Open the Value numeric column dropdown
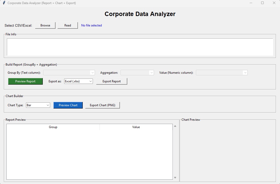 pyautogui.click(x=222, y=73)
